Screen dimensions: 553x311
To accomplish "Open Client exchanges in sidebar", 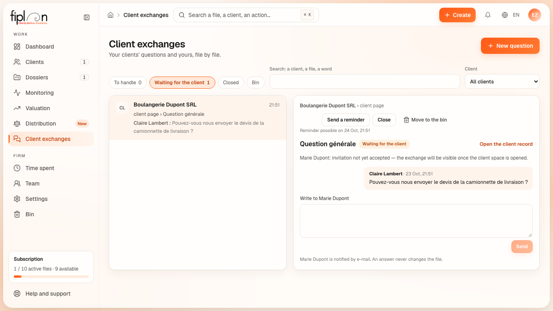I will tap(51, 139).
